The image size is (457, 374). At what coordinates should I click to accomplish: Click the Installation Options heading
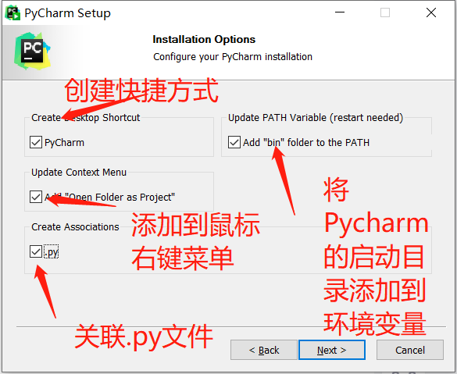(x=204, y=39)
